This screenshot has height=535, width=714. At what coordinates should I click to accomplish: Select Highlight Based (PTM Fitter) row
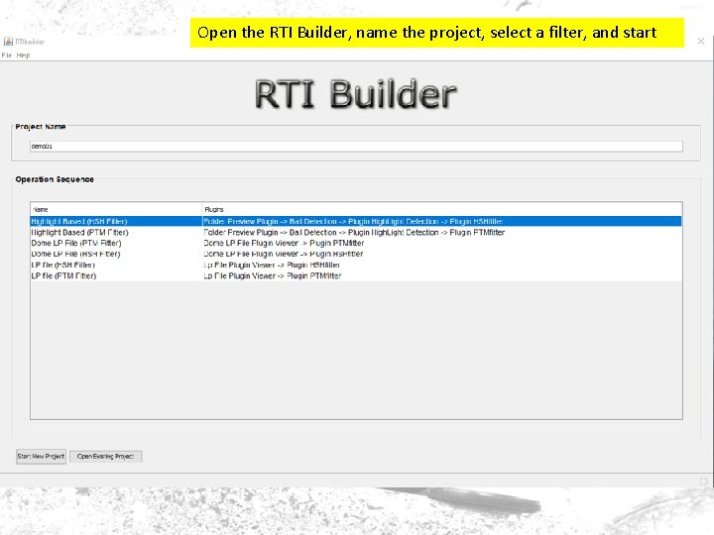(x=356, y=232)
